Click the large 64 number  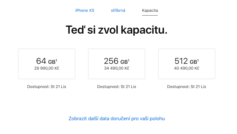click(41, 61)
